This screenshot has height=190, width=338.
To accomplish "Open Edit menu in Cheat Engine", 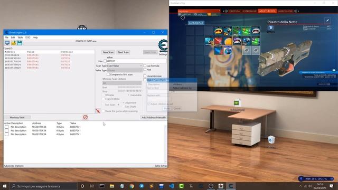I will pyautogui.click(x=13, y=37).
